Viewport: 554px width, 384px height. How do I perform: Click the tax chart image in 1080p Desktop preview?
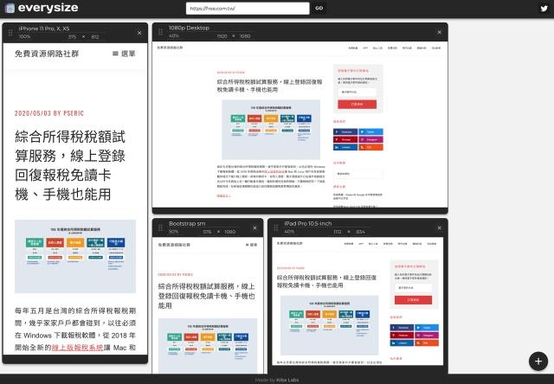pos(271,130)
